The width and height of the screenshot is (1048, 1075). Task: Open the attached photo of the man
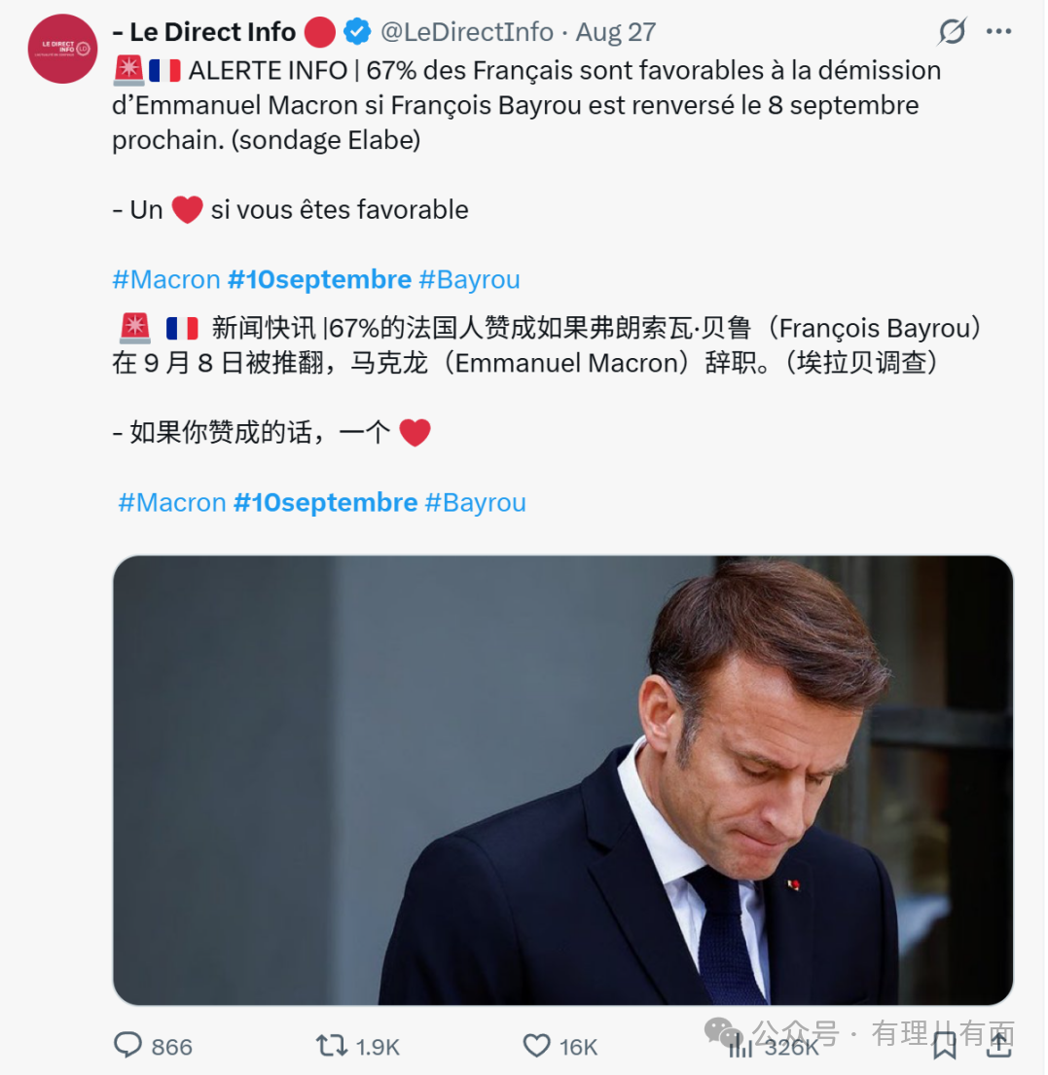[562, 780]
